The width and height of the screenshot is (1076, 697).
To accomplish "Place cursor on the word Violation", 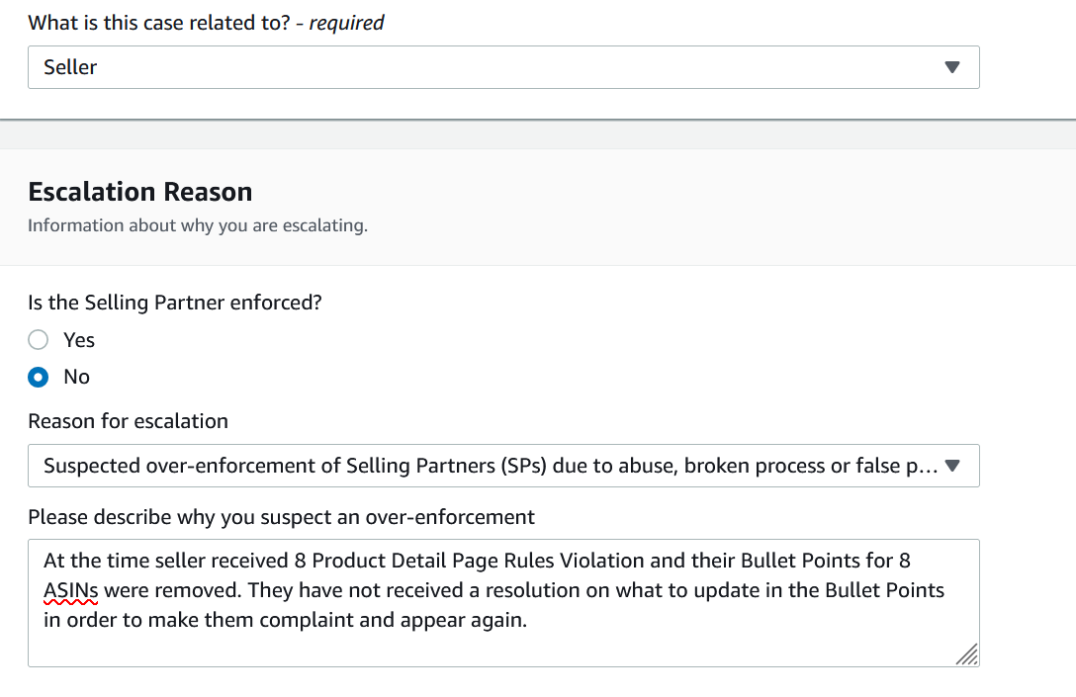I will coord(602,561).
